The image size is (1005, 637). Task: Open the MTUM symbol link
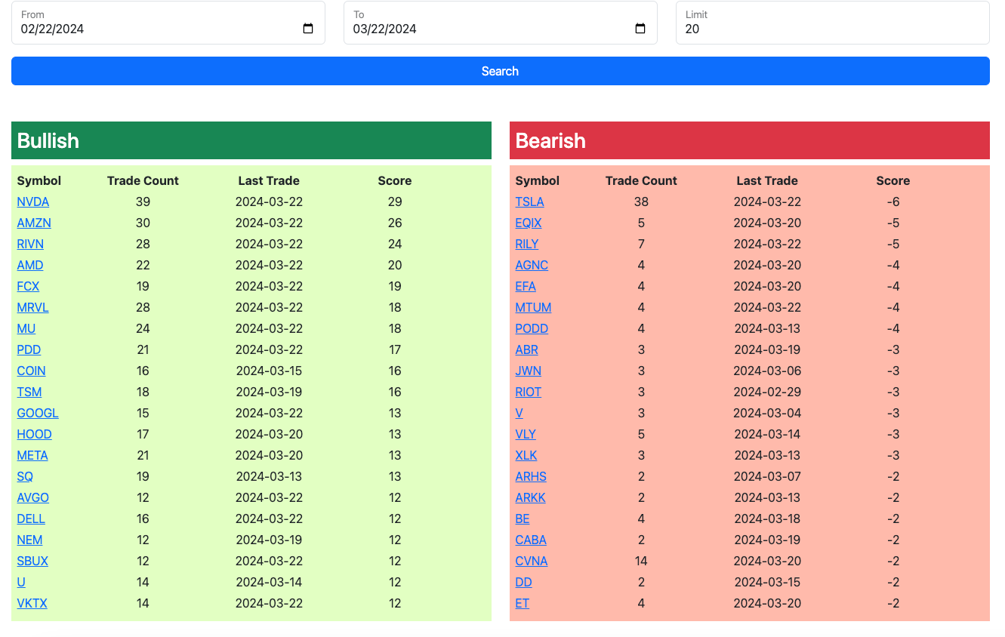(534, 307)
